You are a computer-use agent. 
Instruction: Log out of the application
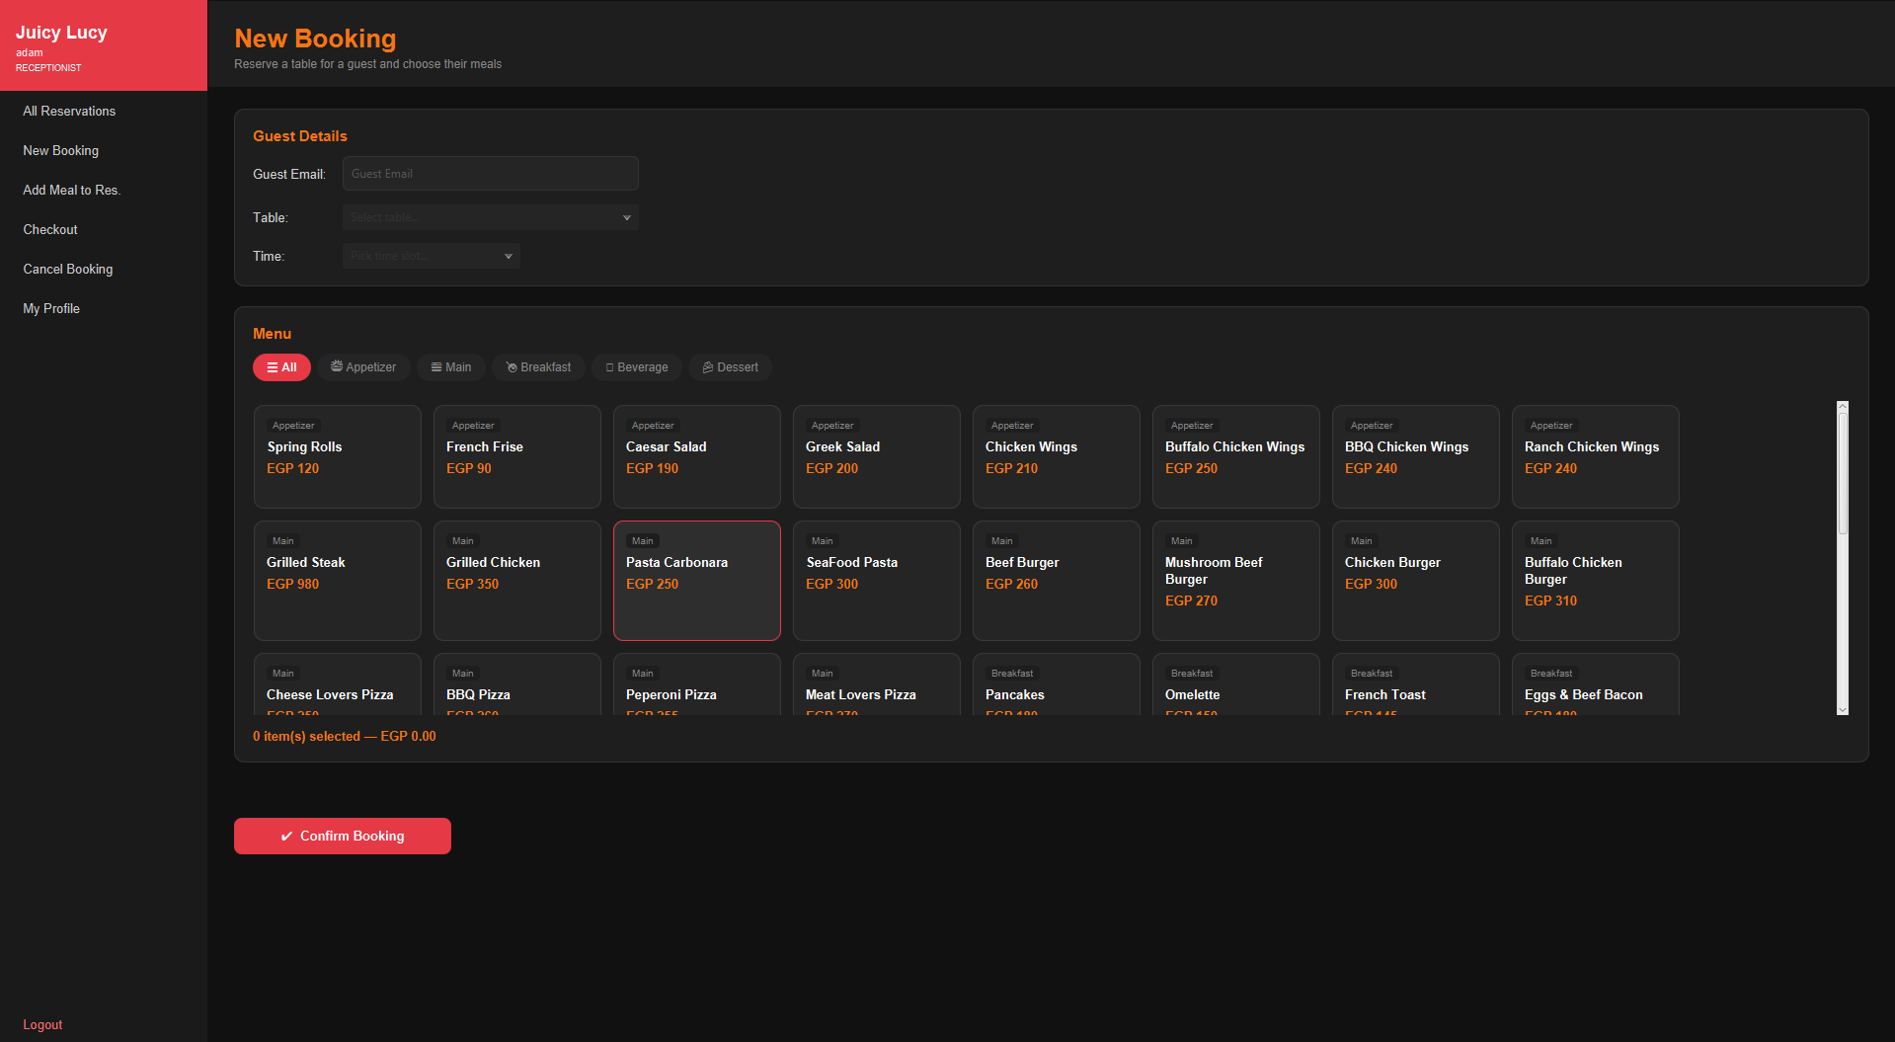tap(42, 1024)
